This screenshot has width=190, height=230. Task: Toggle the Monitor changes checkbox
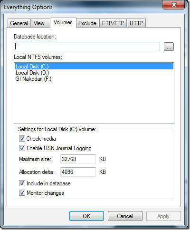point(22,193)
